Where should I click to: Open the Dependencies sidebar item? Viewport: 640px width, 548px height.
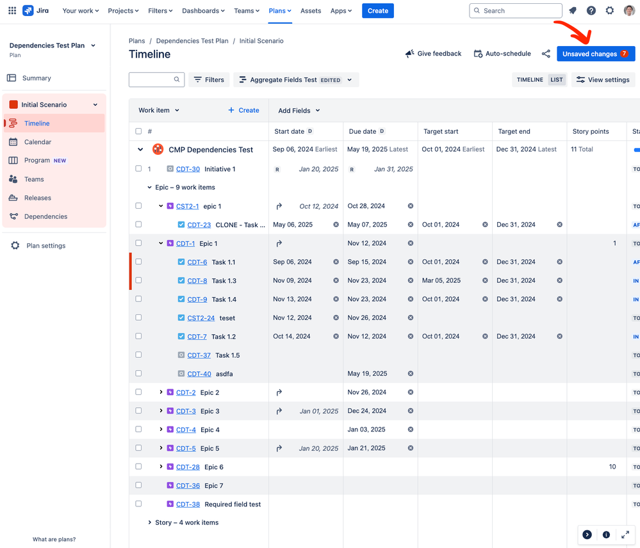pos(45,216)
